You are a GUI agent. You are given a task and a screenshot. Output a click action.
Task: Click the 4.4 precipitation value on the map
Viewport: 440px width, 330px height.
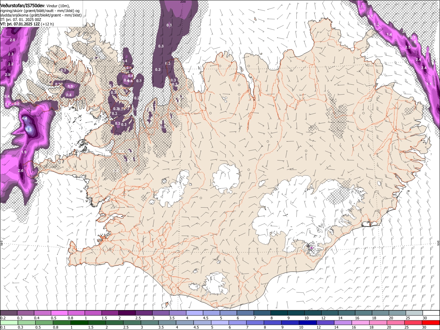coord(24,119)
